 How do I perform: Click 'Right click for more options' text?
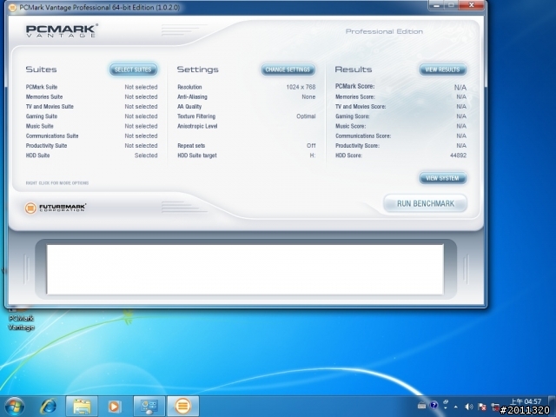coord(57,183)
